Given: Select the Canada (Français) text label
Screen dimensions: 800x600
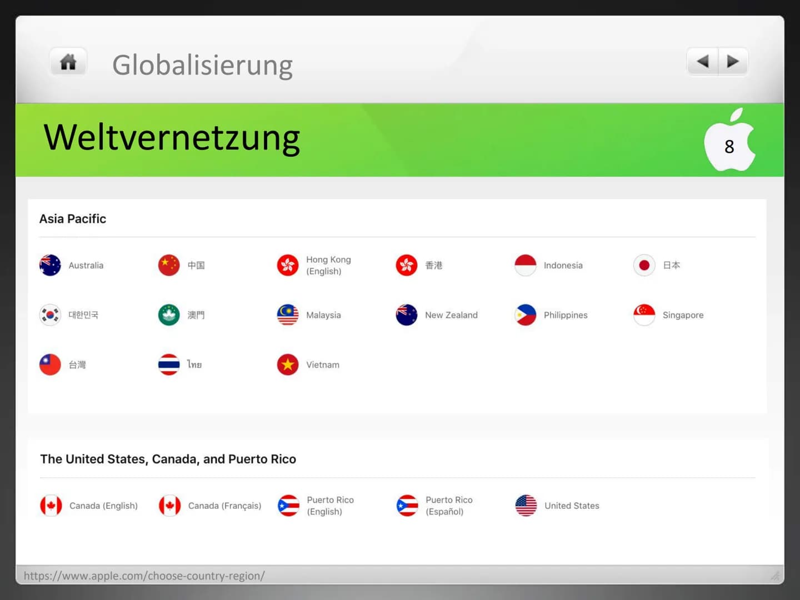Looking at the screenshot, I should tap(224, 506).
